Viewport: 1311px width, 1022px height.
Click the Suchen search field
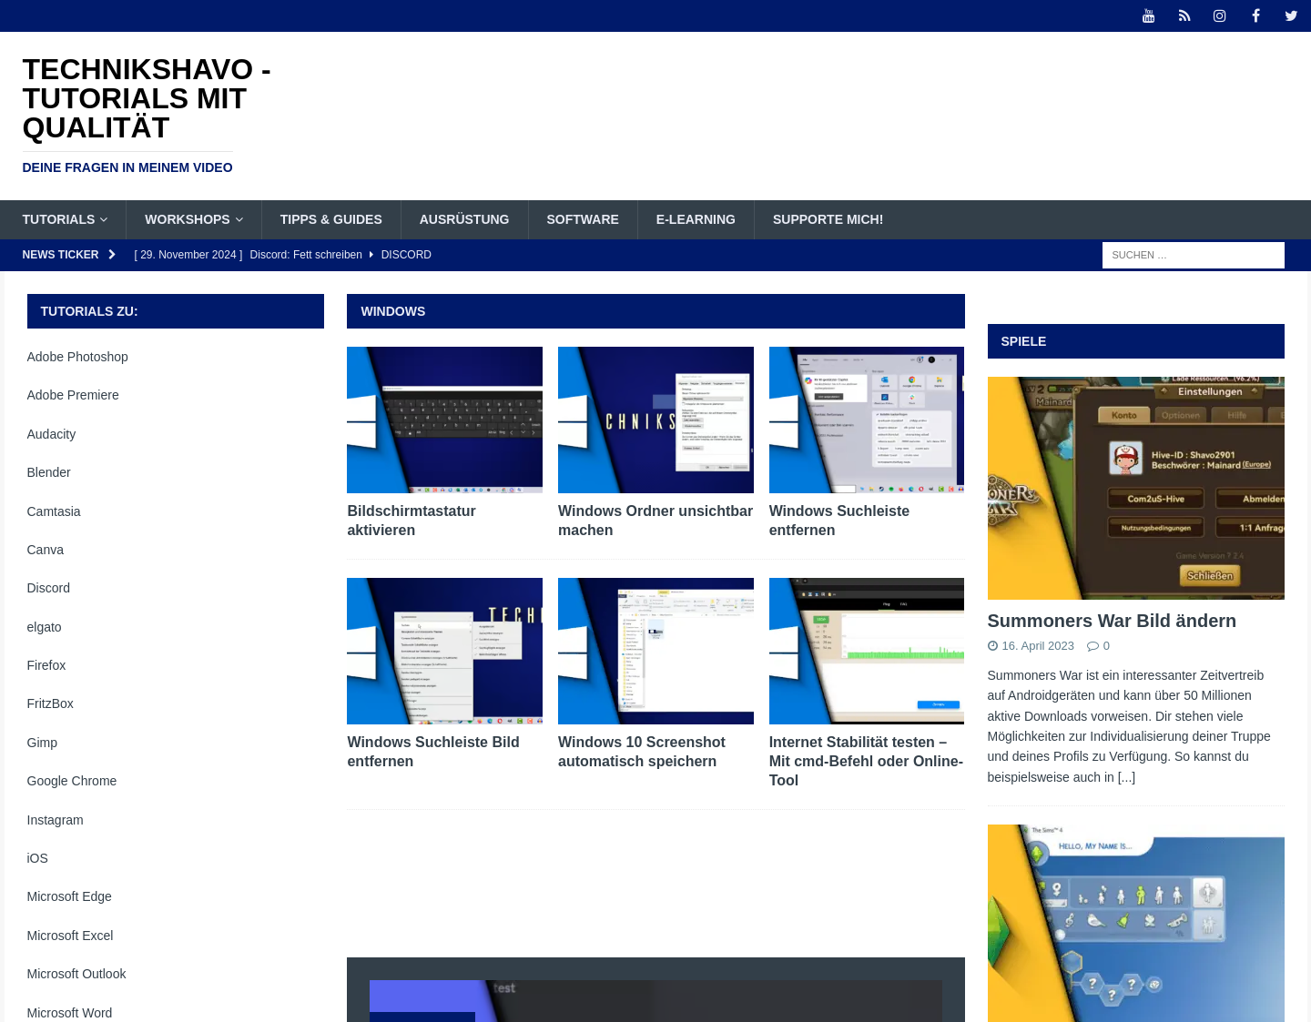(1193, 255)
